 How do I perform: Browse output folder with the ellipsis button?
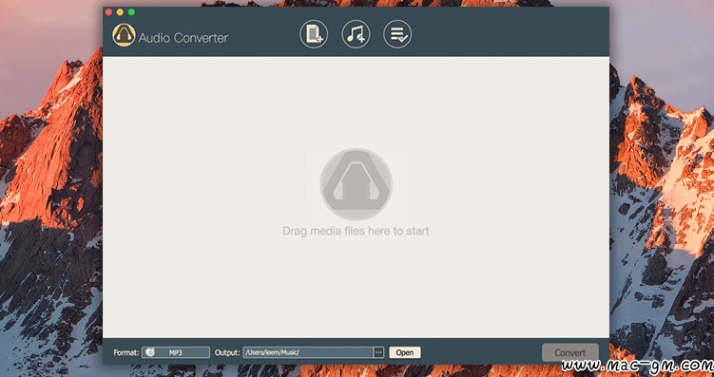pos(378,352)
